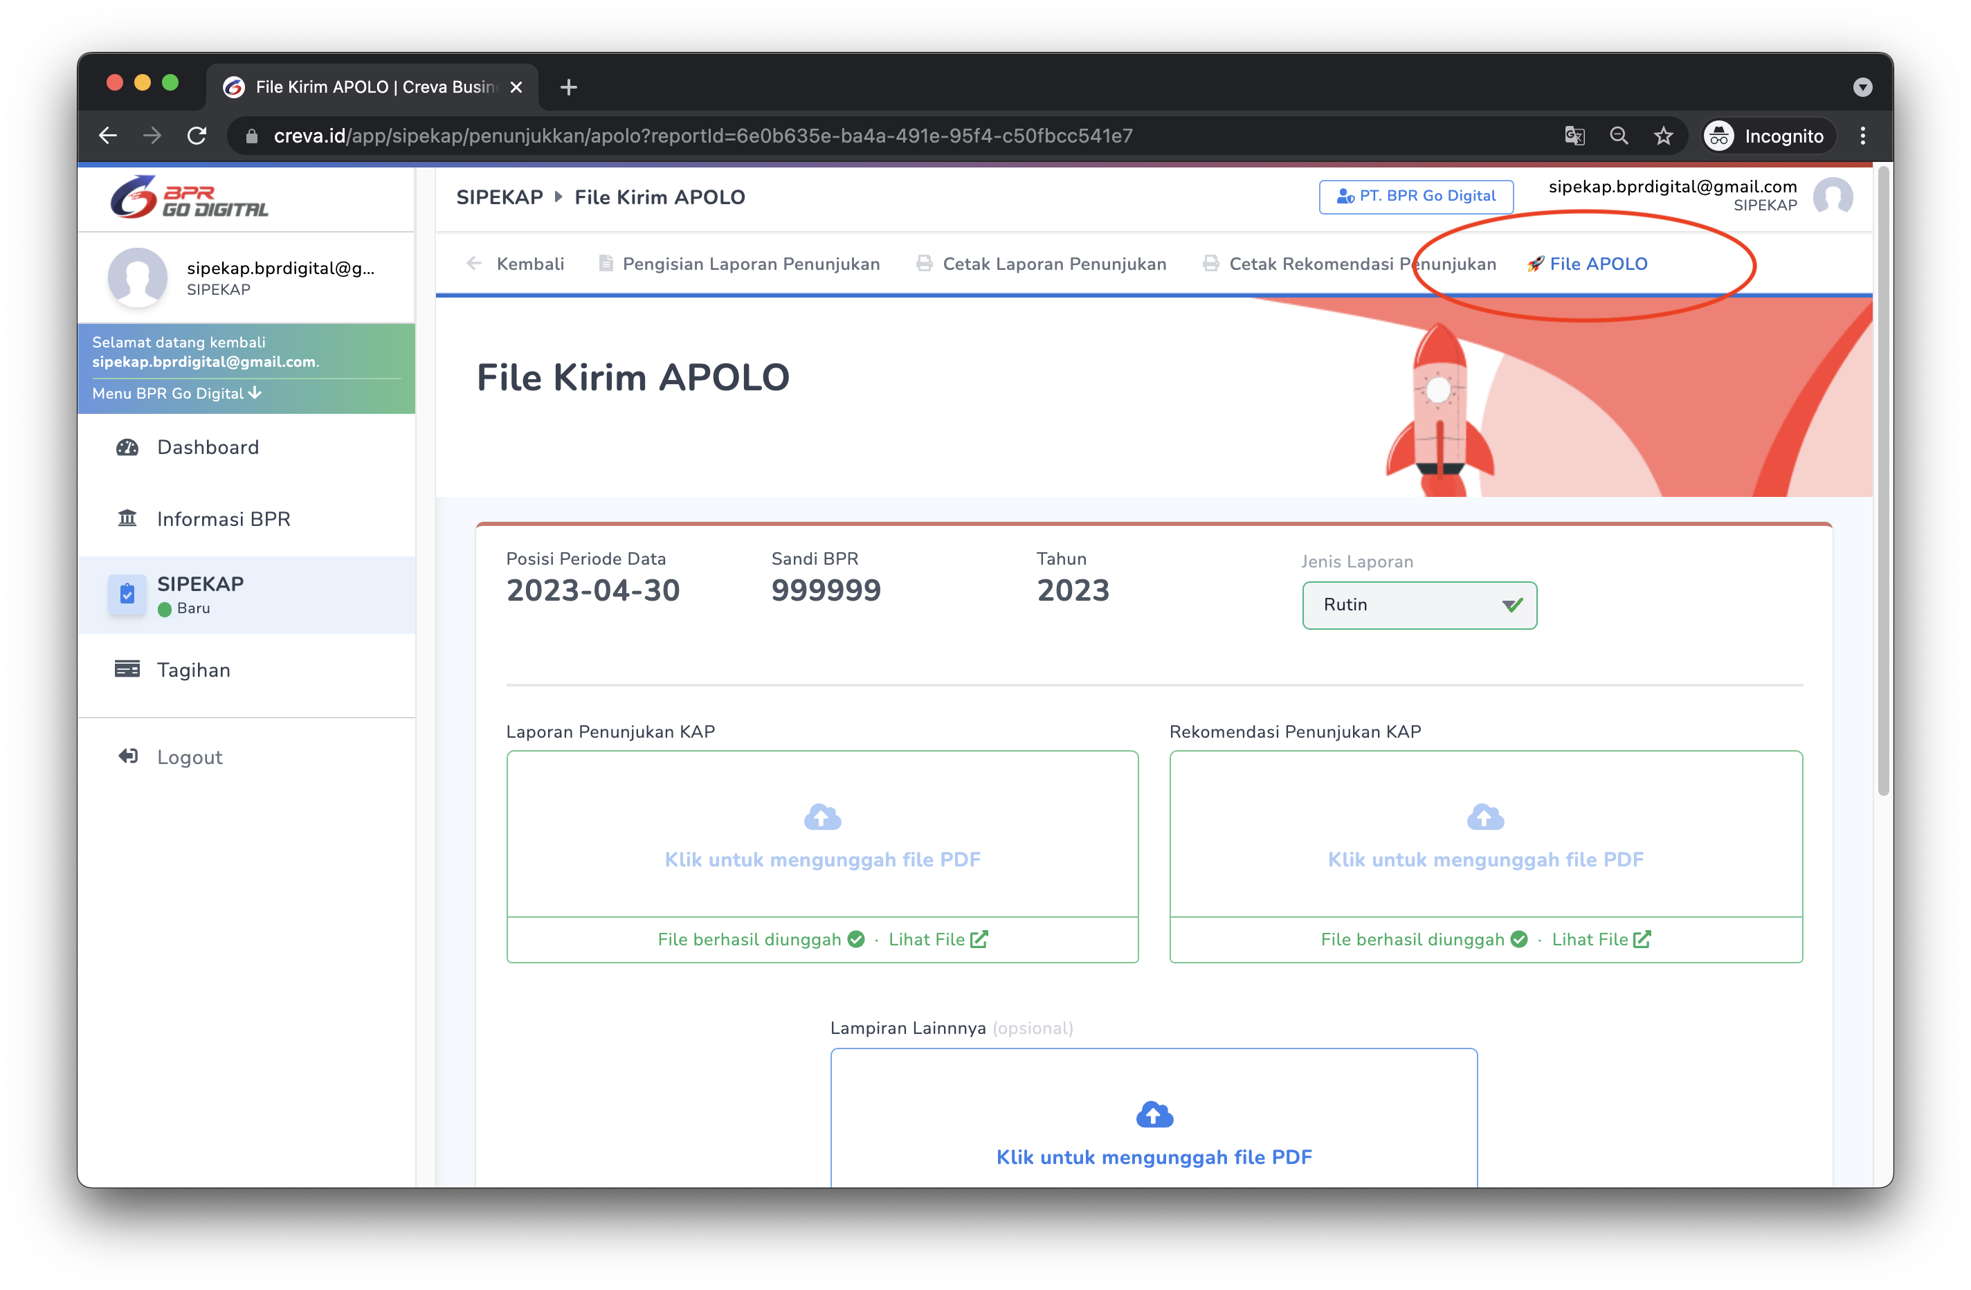The width and height of the screenshot is (1971, 1290).
Task: Expand Menu BPR Go Digital arrow
Action: (x=255, y=392)
